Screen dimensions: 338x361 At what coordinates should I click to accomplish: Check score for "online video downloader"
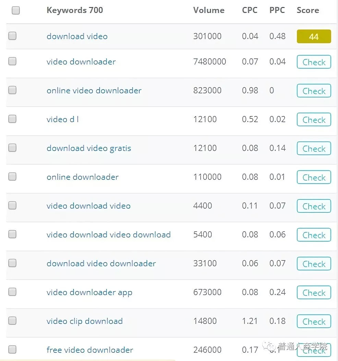pos(314,91)
